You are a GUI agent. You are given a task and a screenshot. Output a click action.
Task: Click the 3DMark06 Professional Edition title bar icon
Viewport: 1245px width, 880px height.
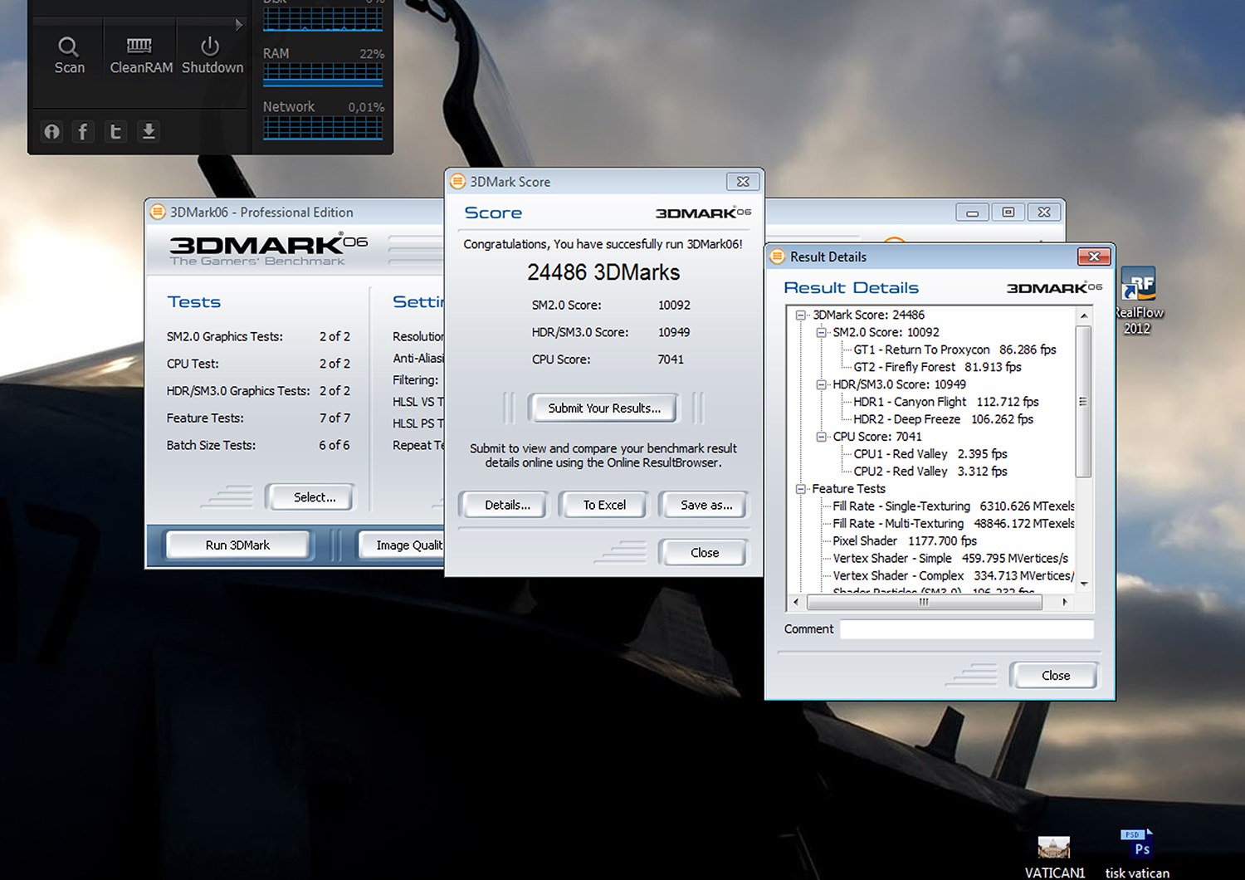pyautogui.click(x=158, y=212)
